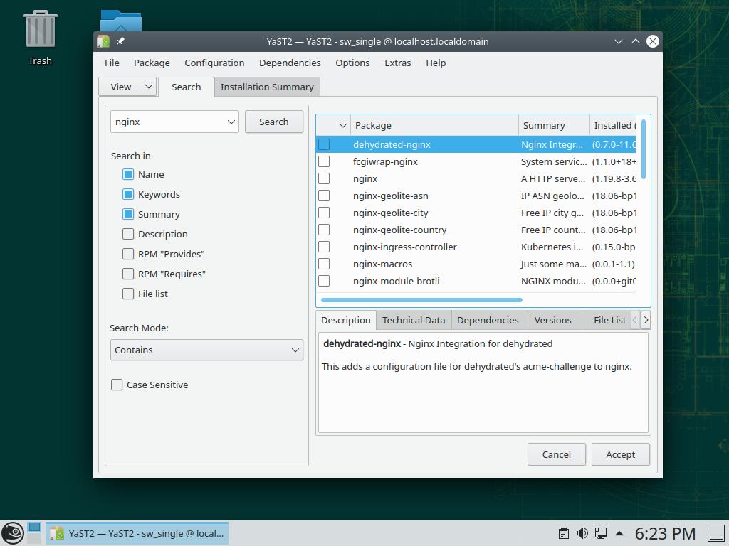Open the openSUSE application launcher

click(x=13, y=533)
